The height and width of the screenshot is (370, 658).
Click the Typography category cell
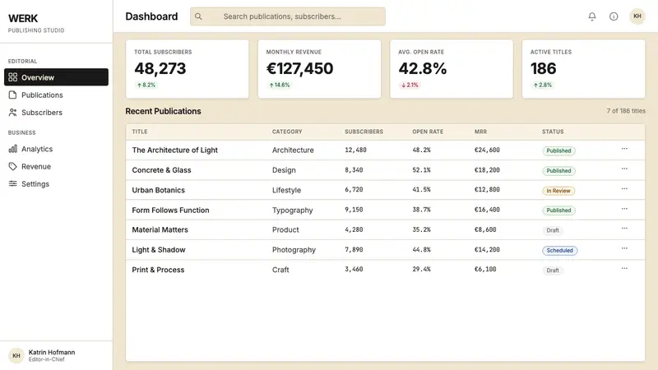click(x=293, y=210)
